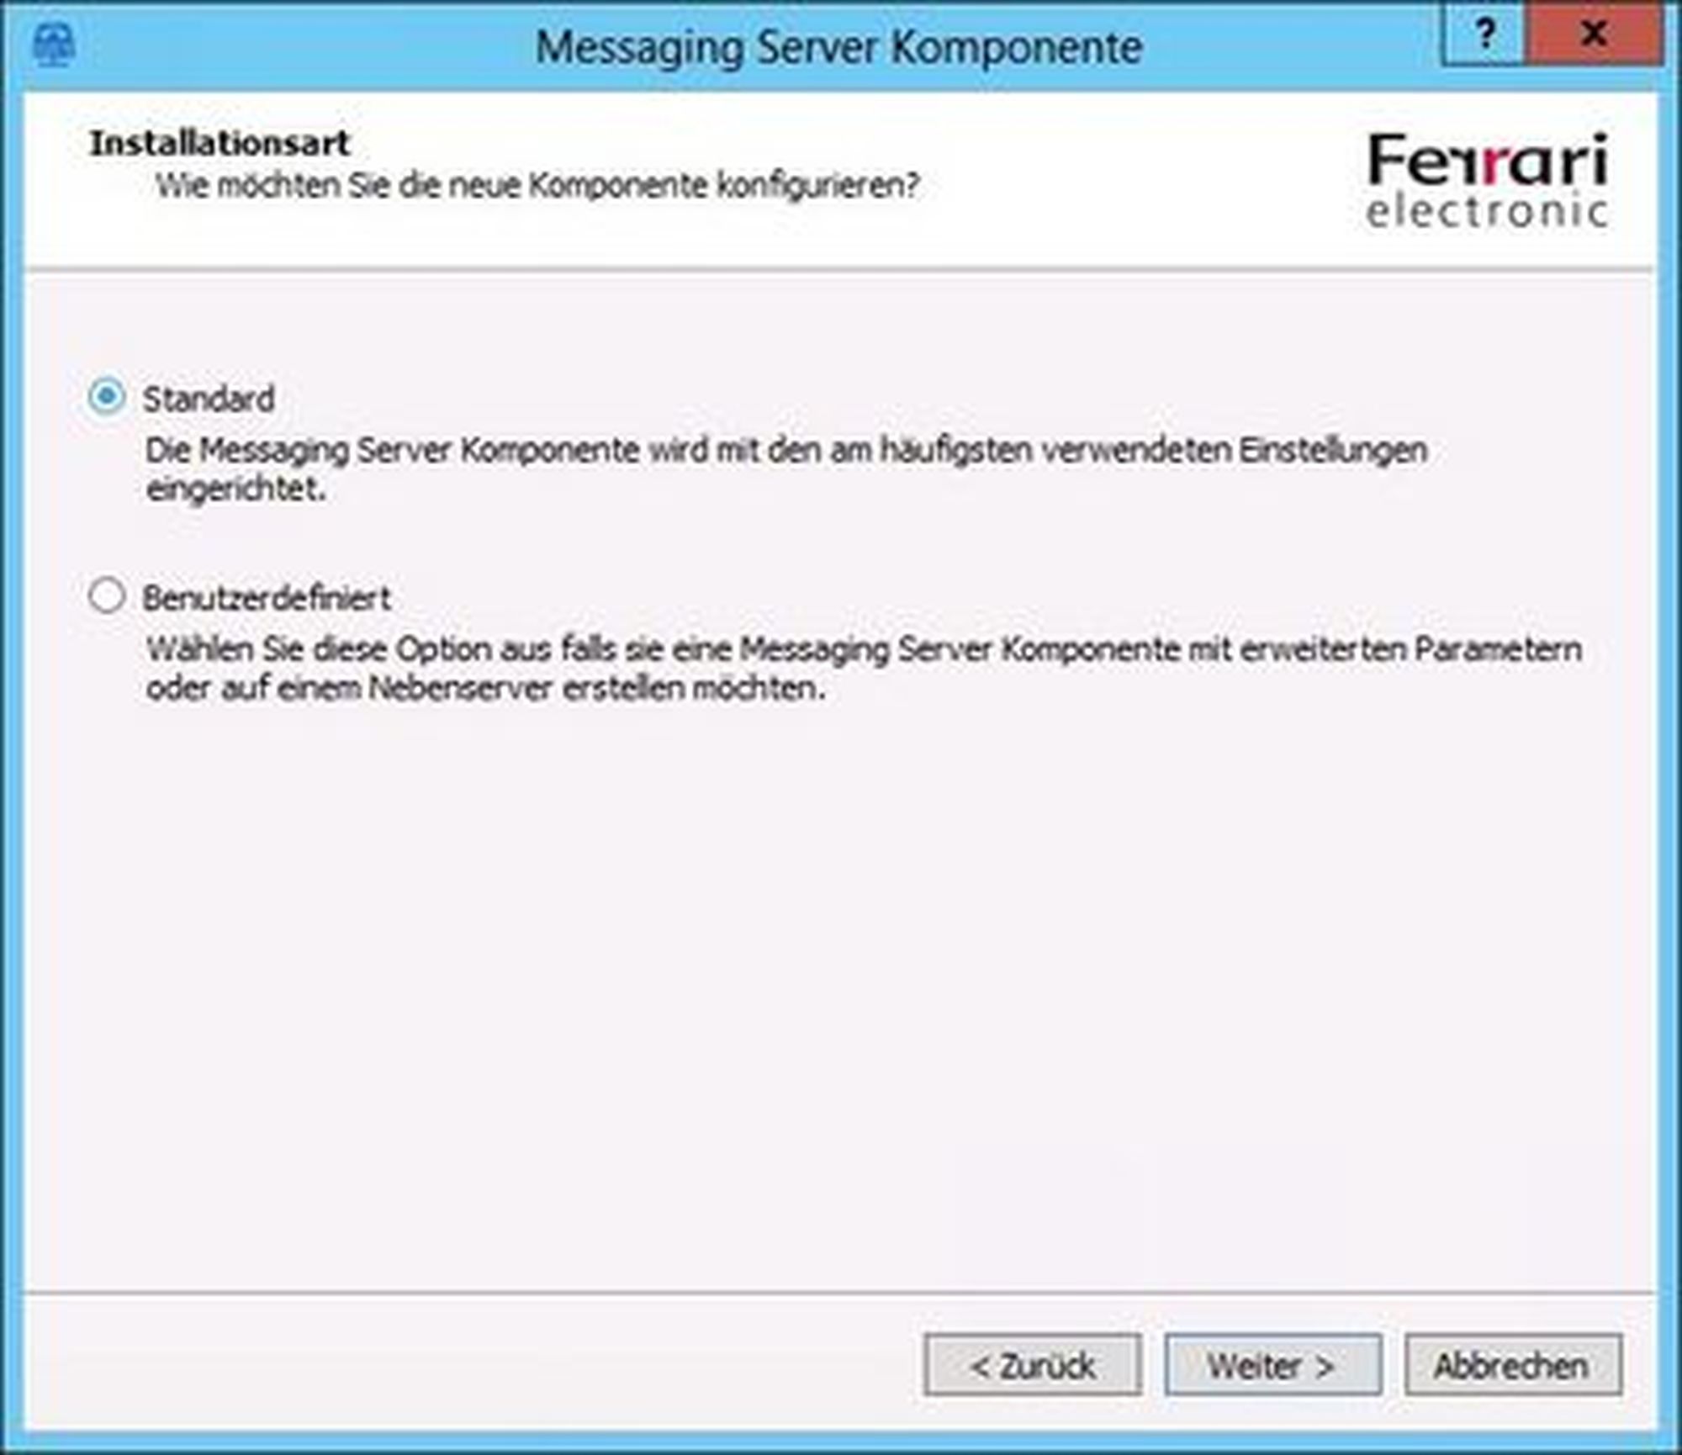Click the 'Standard' option label text
Image resolution: width=1682 pixels, height=1455 pixels.
pyautogui.click(x=209, y=399)
